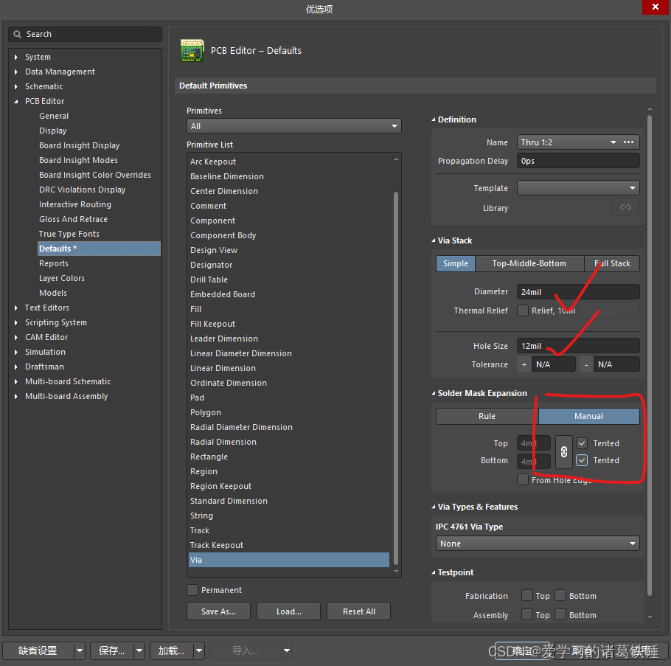
Task: Click the Library link icon button
Action: [x=625, y=208]
